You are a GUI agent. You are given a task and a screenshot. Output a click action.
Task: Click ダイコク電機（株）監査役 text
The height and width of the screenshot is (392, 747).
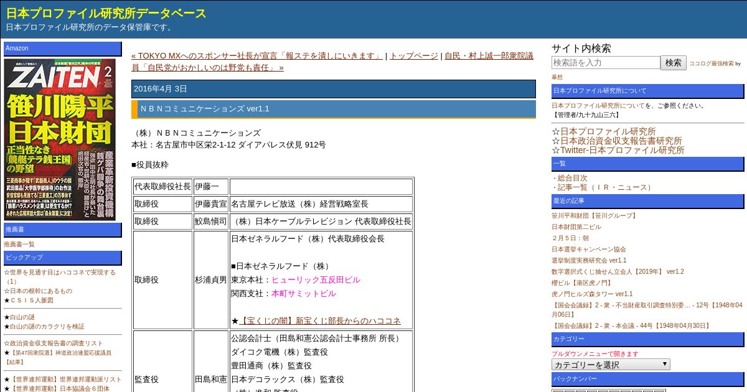(280, 352)
